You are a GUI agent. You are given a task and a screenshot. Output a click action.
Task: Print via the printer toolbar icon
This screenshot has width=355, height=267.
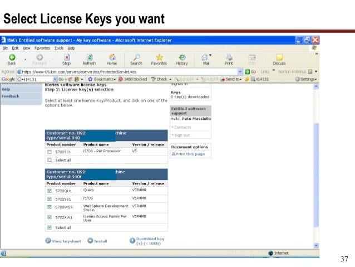(x=229, y=57)
